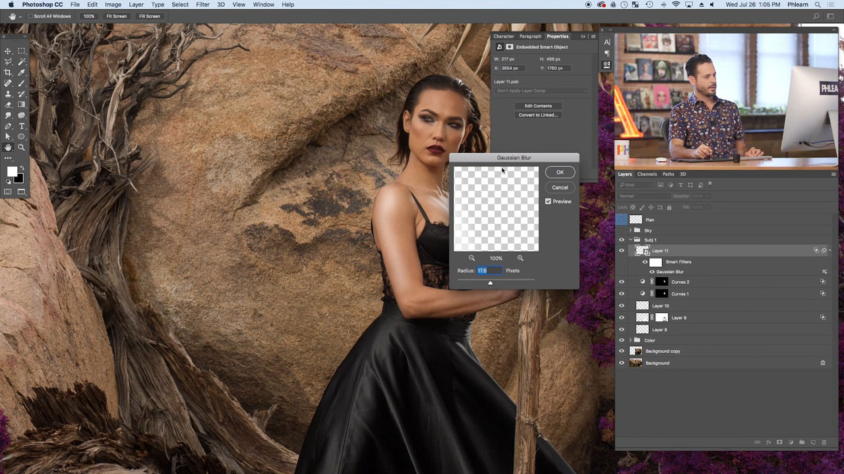Expand the Color layer group

[630, 340]
